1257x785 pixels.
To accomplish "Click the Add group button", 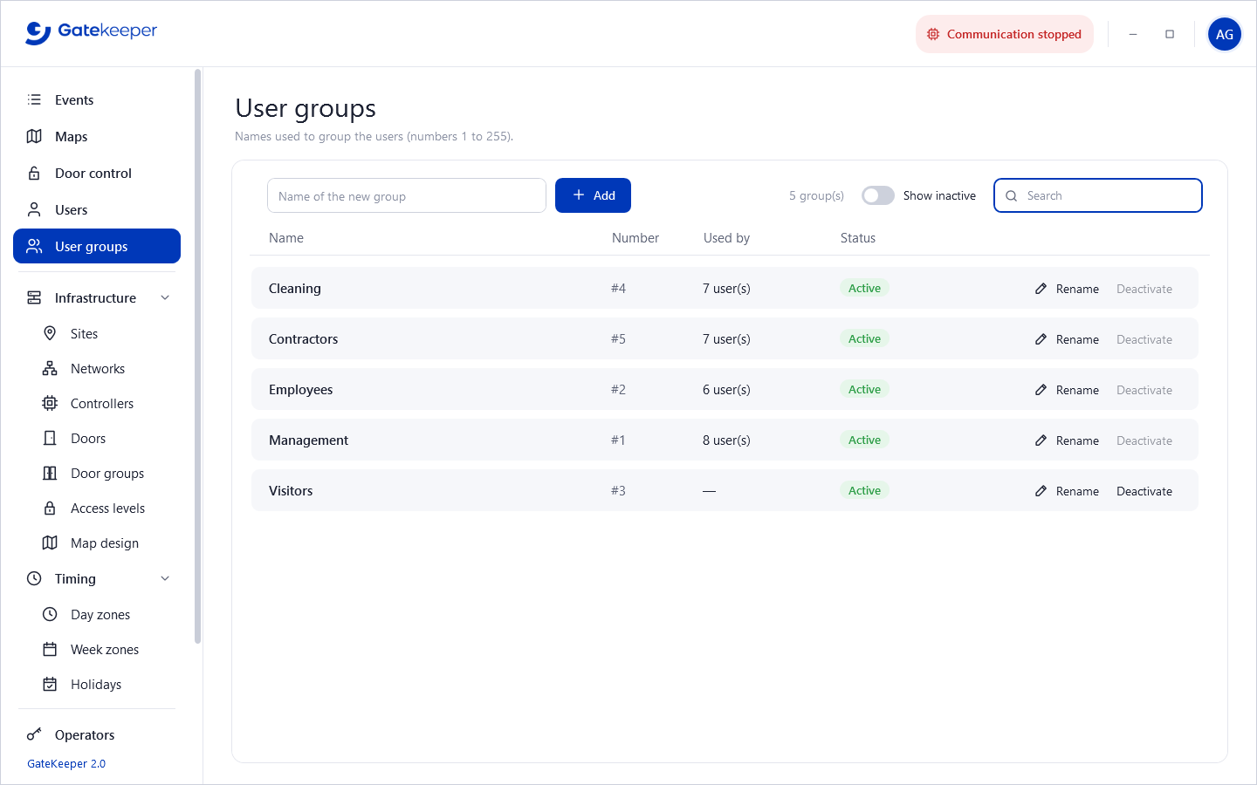I will pyautogui.click(x=593, y=195).
